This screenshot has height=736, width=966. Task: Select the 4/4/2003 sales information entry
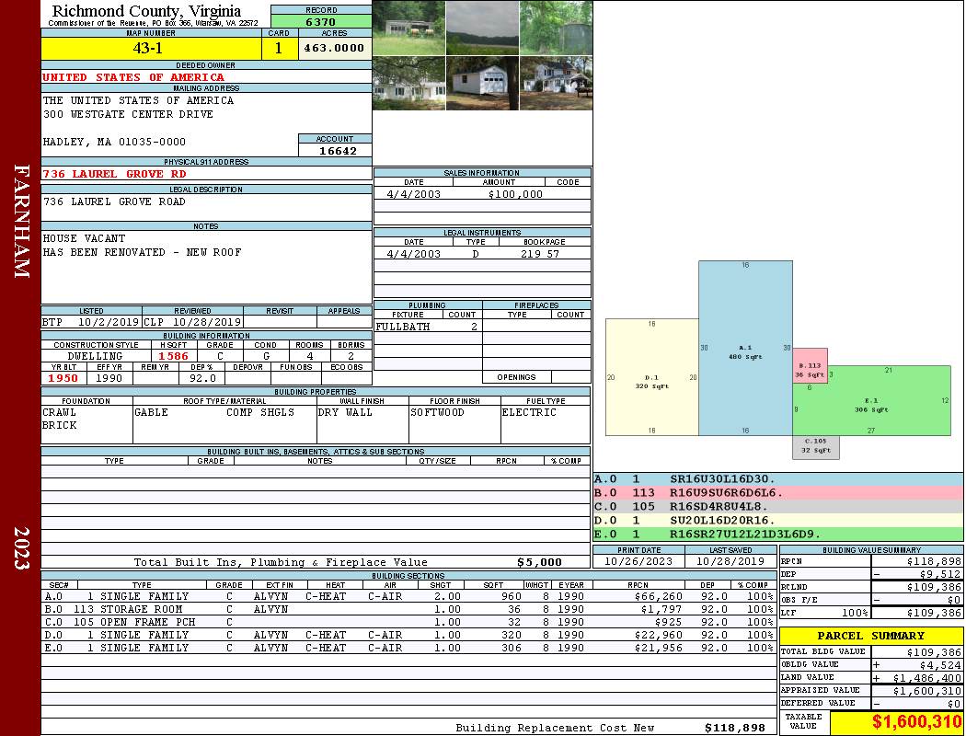point(481,194)
